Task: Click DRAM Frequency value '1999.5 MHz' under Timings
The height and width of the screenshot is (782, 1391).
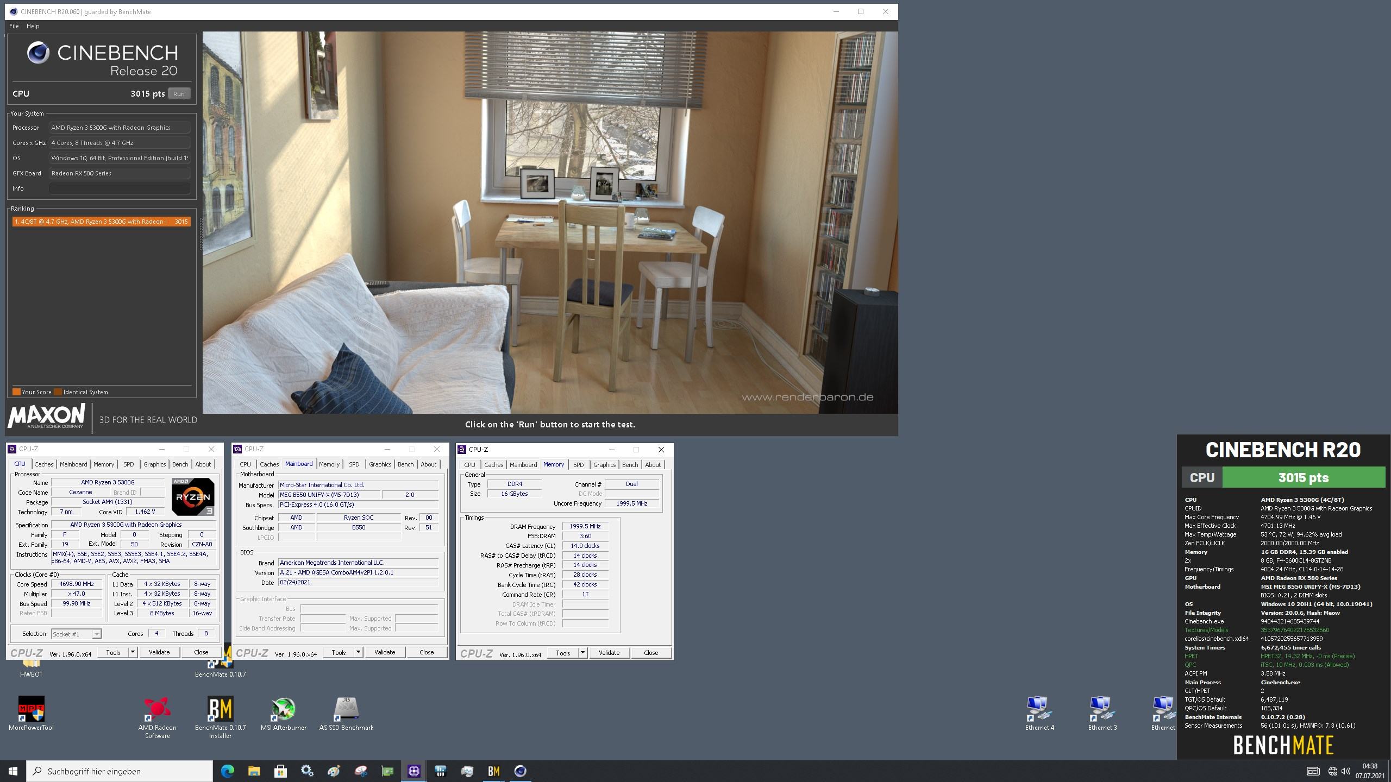Action: (585, 526)
